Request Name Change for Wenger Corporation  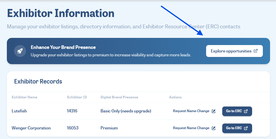pos(194,128)
